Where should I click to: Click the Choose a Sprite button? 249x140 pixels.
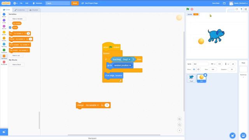pos(233,136)
